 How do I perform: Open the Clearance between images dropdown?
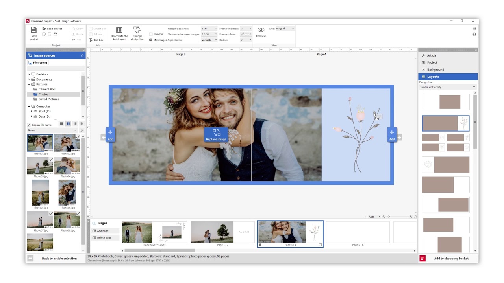tap(209, 34)
